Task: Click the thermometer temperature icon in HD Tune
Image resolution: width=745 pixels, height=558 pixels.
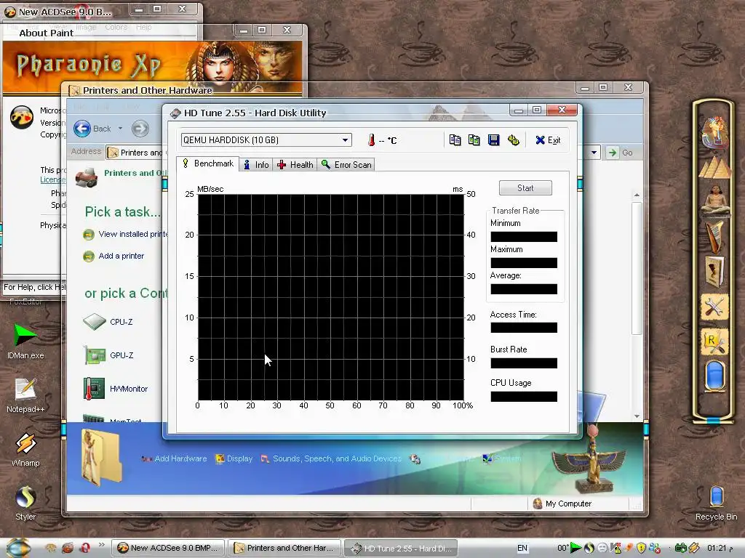Action: click(x=372, y=140)
